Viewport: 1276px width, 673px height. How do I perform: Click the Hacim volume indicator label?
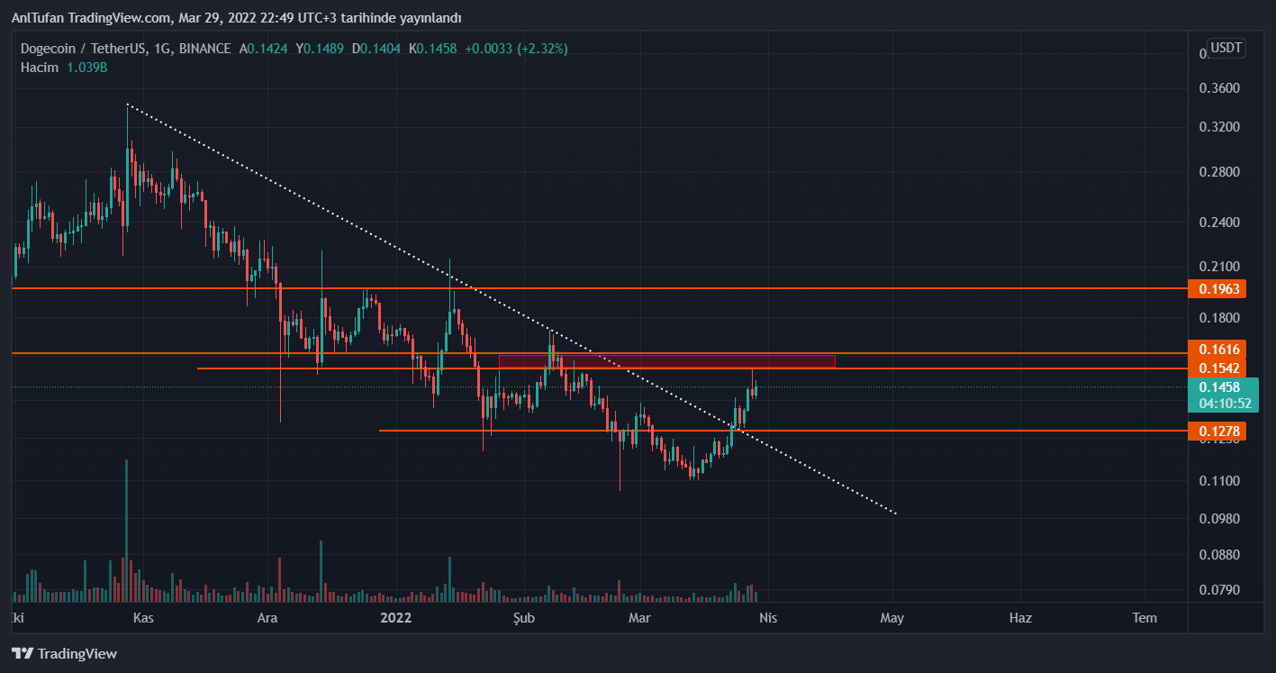click(x=40, y=68)
